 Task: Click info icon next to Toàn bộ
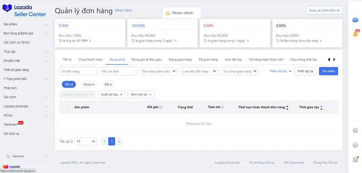(222, 108)
